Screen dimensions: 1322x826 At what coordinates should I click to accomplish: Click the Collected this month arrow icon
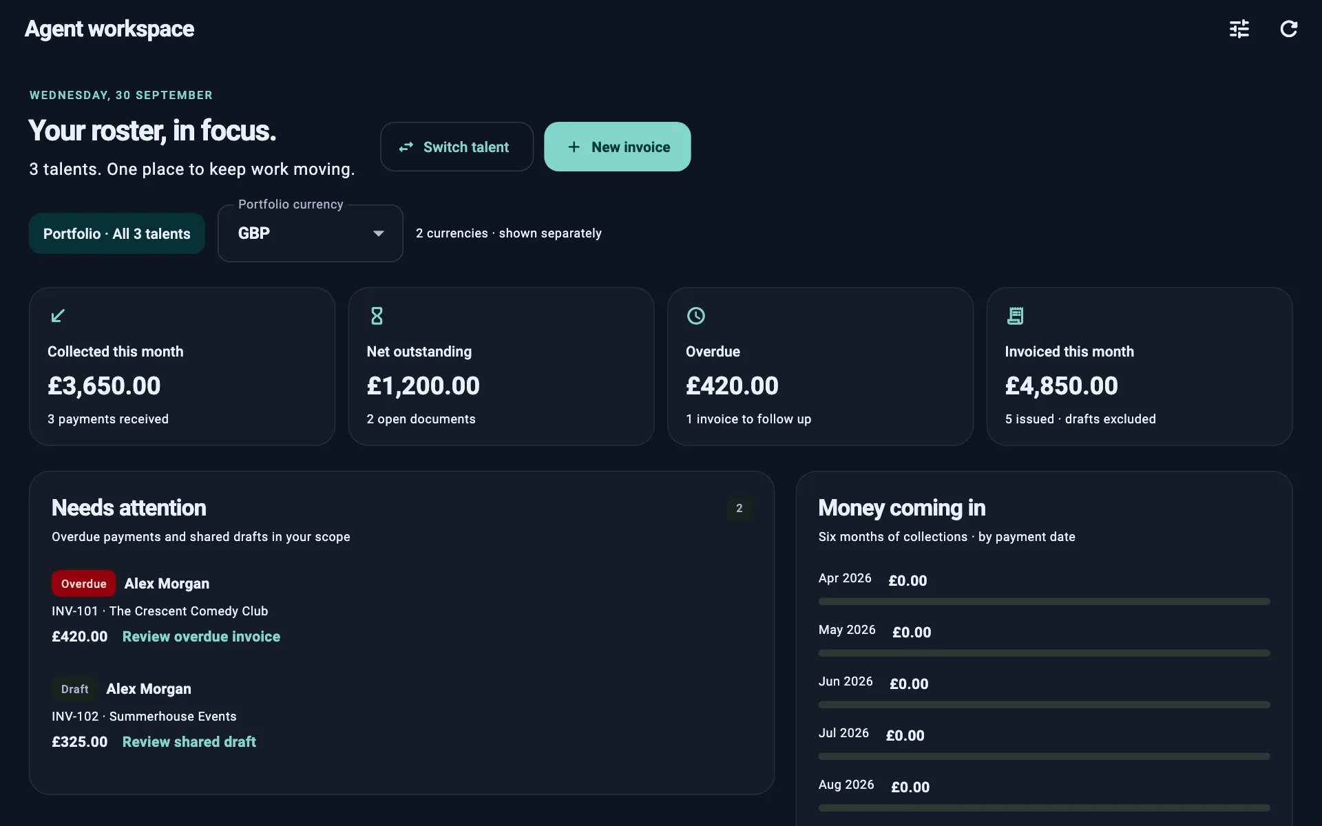click(x=58, y=316)
